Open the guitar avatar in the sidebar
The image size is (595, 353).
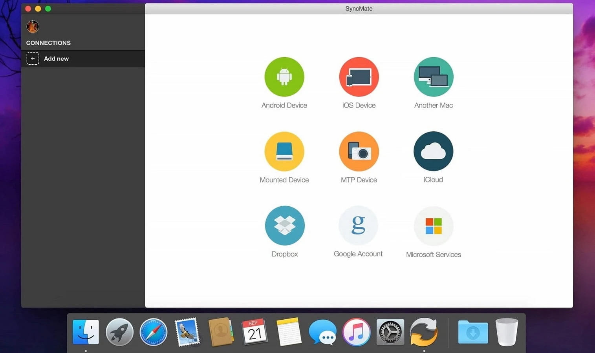pos(33,26)
